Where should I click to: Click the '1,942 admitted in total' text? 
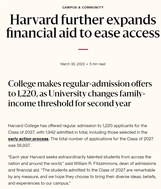click(x=67, y=132)
